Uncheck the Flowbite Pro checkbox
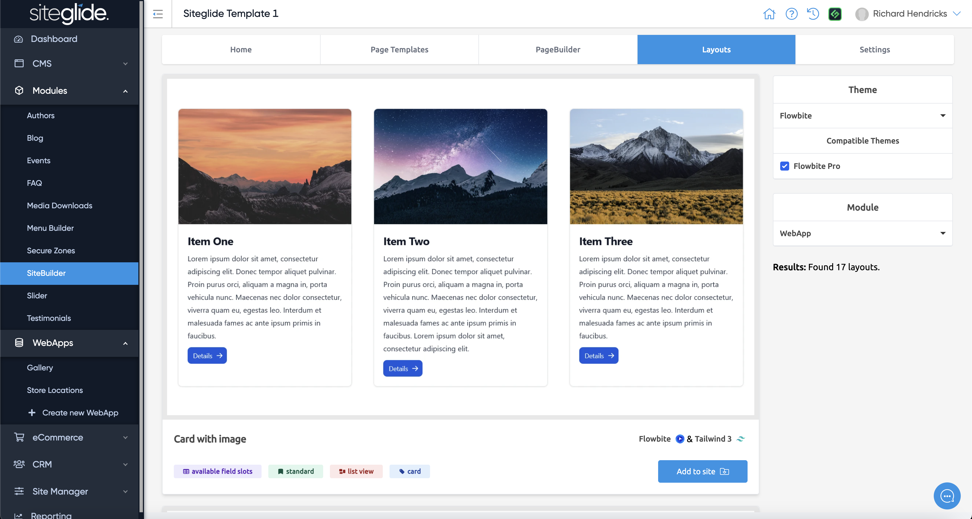This screenshot has height=519, width=972. pos(784,166)
